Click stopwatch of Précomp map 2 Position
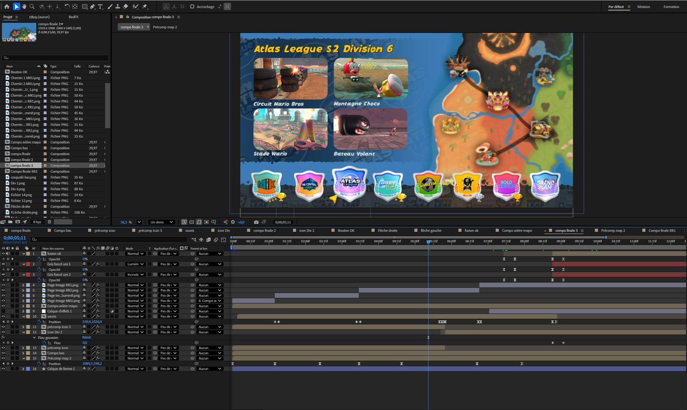 pos(39,364)
